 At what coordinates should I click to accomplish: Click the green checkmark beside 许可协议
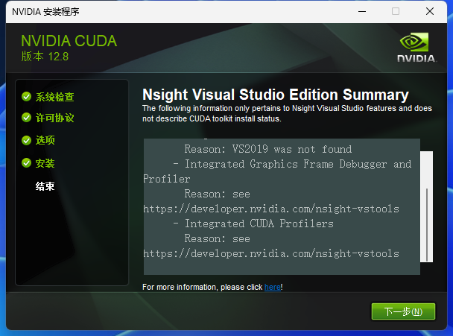26,118
